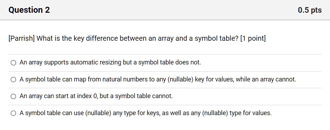Choose the radio button for "map from natural numbers" answer
330x130 pixels.
(13, 80)
